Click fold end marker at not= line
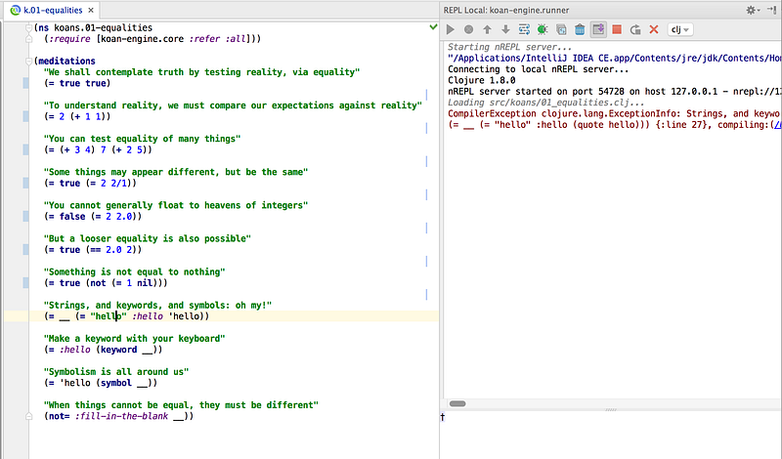782x459 pixels. pos(29,416)
